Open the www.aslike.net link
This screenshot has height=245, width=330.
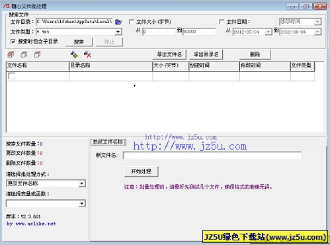[x=36, y=224]
